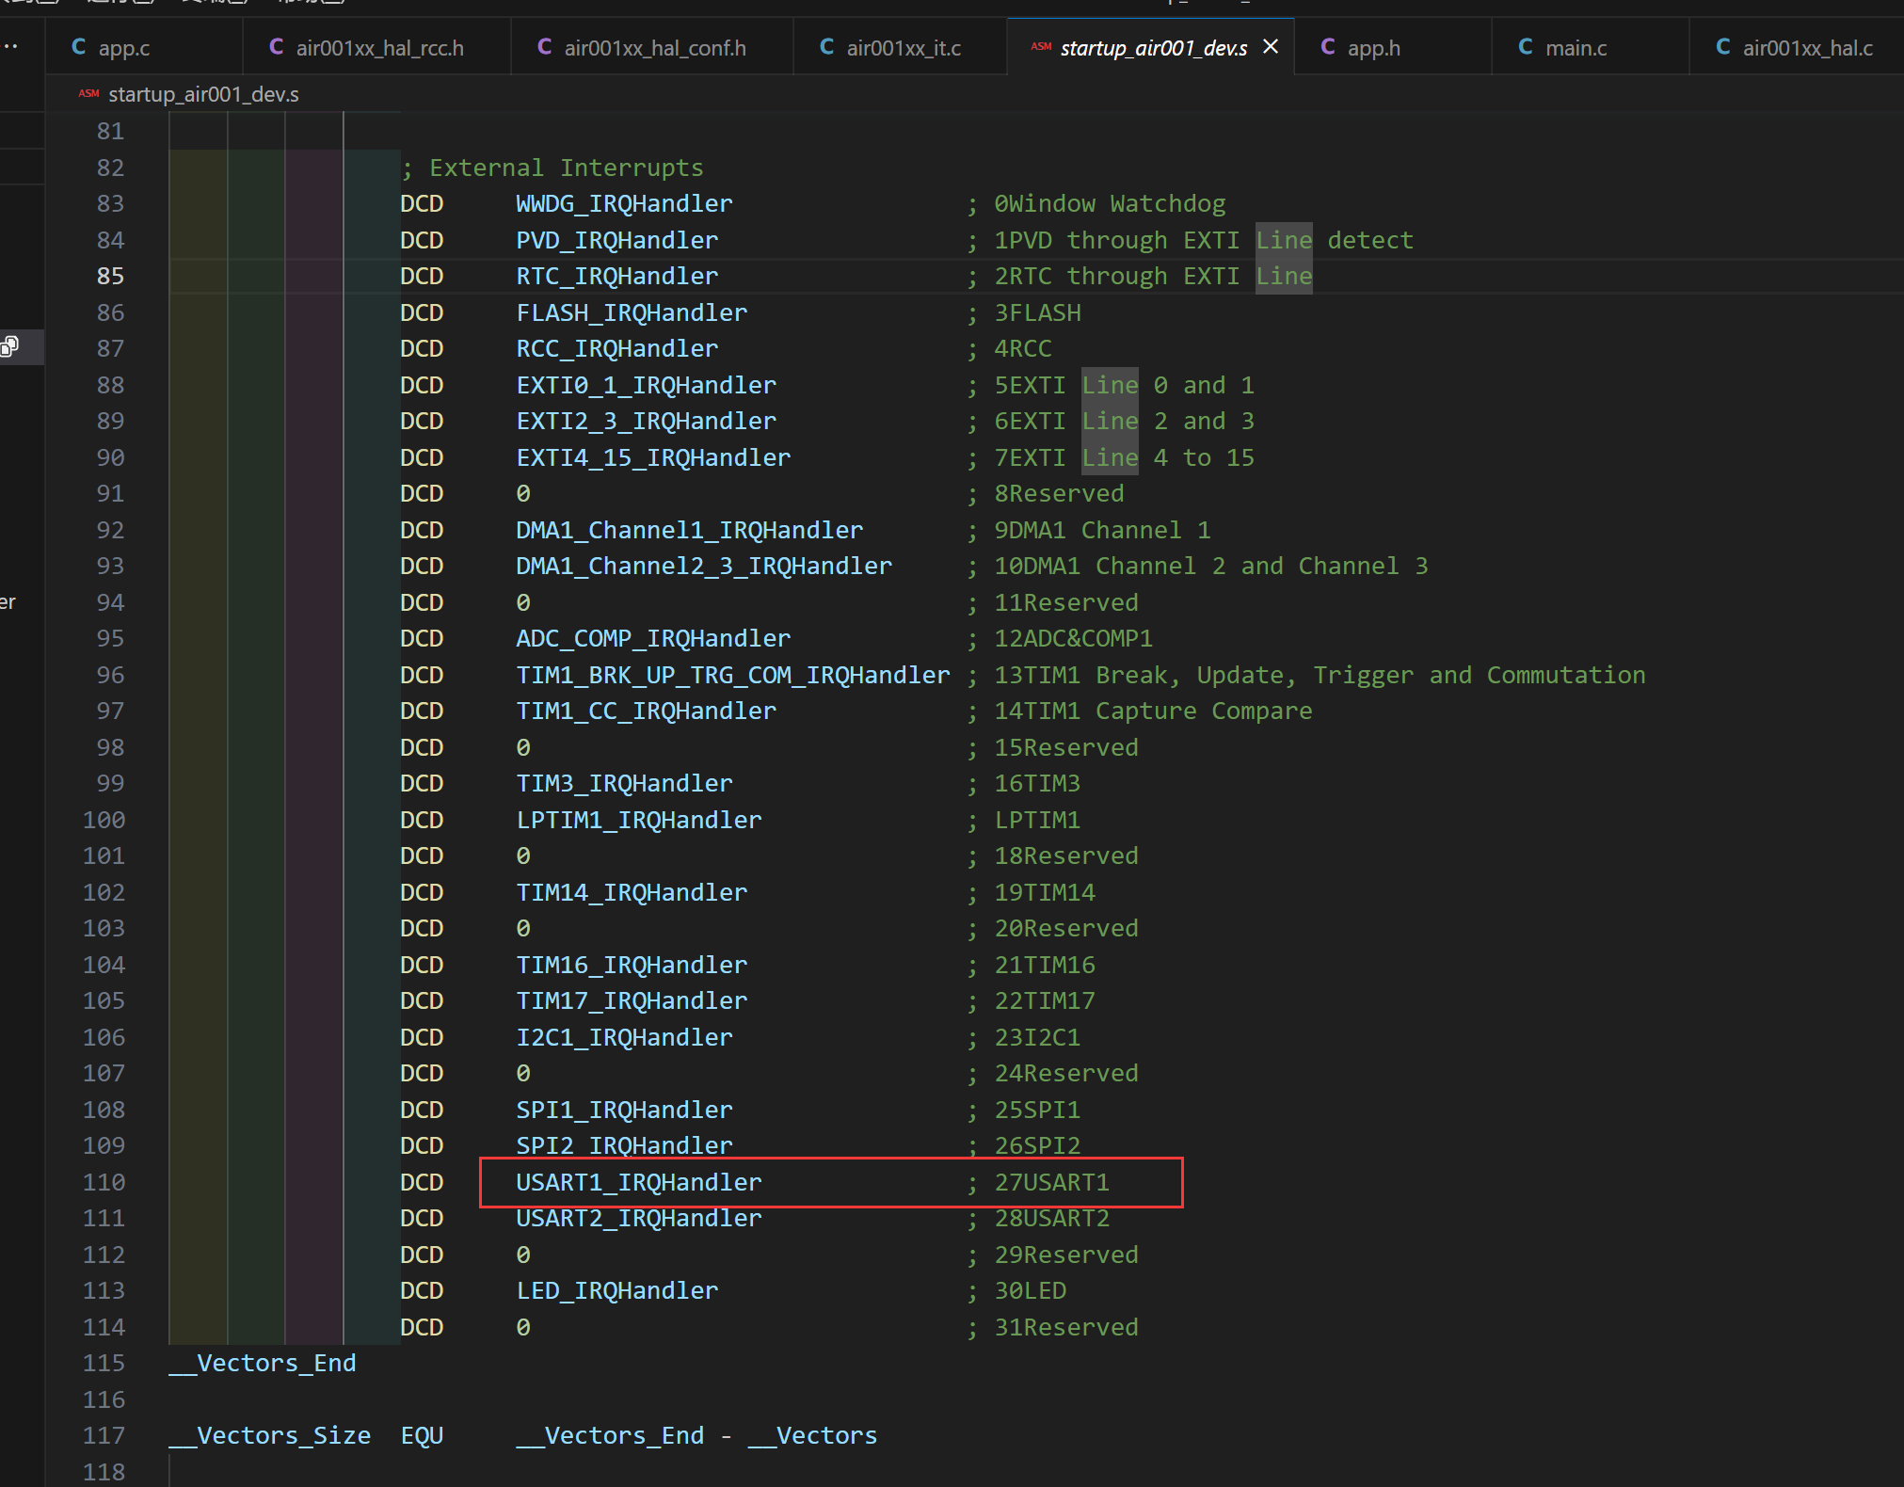Viewport: 1904px width, 1487px height.
Task: Click SPI2_IRQHandler symbol
Action: (x=624, y=1146)
